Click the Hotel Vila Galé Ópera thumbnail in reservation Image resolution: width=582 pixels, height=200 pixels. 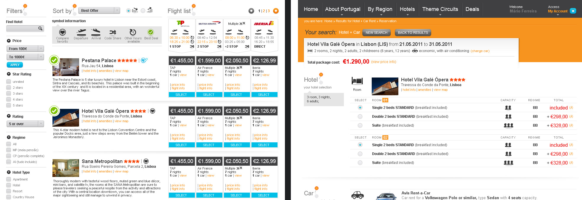[385, 86]
